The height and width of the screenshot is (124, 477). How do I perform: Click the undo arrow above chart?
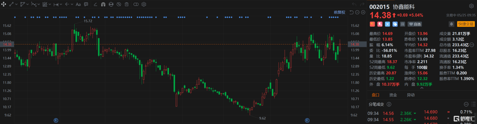tap(354, 4)
